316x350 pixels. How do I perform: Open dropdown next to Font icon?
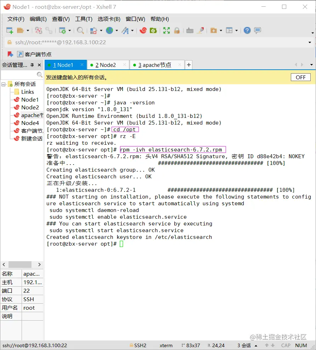(x=132, y=30)
